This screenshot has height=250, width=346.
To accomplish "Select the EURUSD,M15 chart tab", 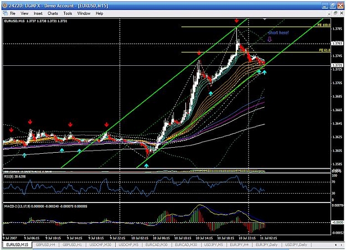I will [17, 244].
